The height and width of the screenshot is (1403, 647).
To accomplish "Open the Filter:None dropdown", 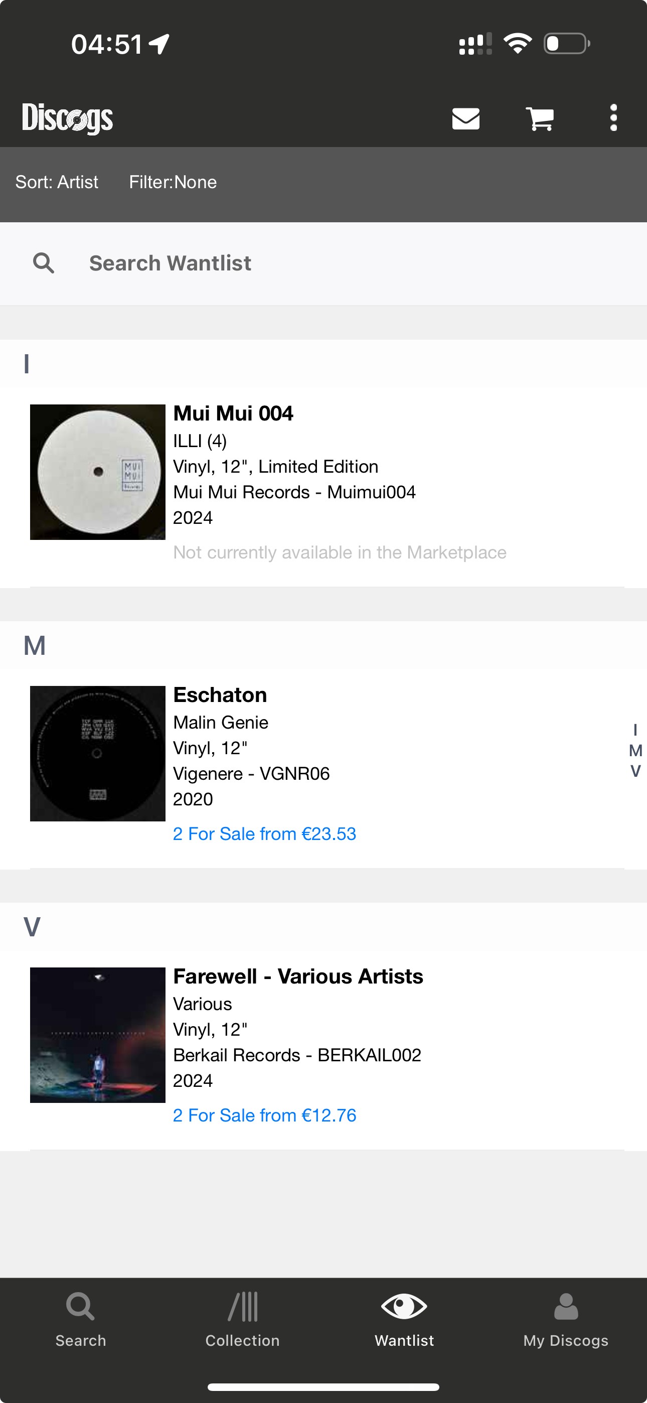I will 173,182.
